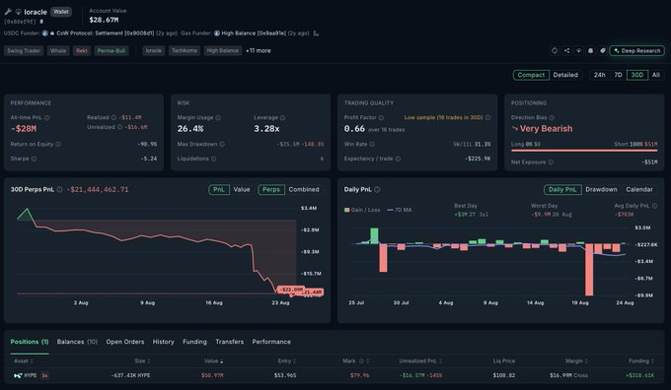Open the Open Orders tab
The image size is (671, 390).
(x=125, y=342)
